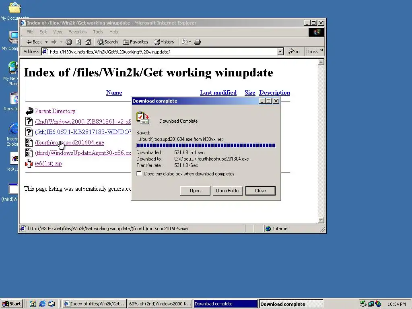
Task: Open the View menu
Action: pos(58,32)
